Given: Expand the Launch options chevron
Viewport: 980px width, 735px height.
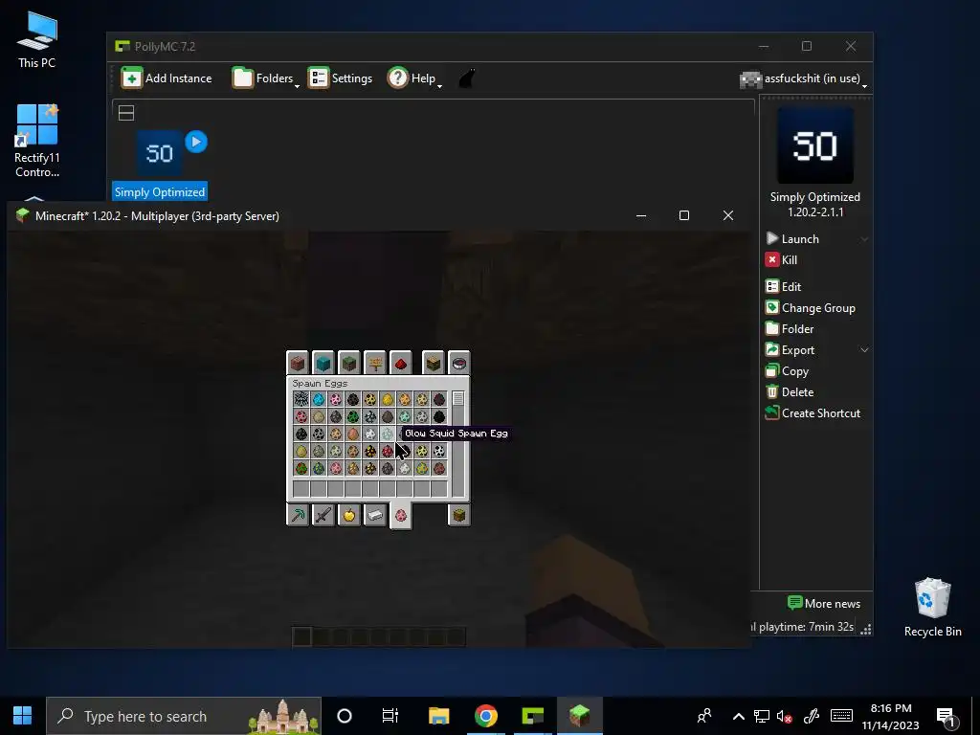Looking at the screenshot, I should click(864, 238).
